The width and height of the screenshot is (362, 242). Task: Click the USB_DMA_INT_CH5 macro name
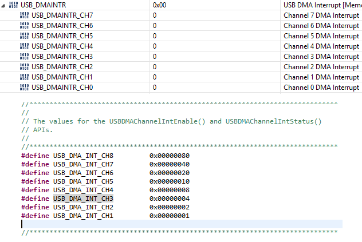pos(84,181)
